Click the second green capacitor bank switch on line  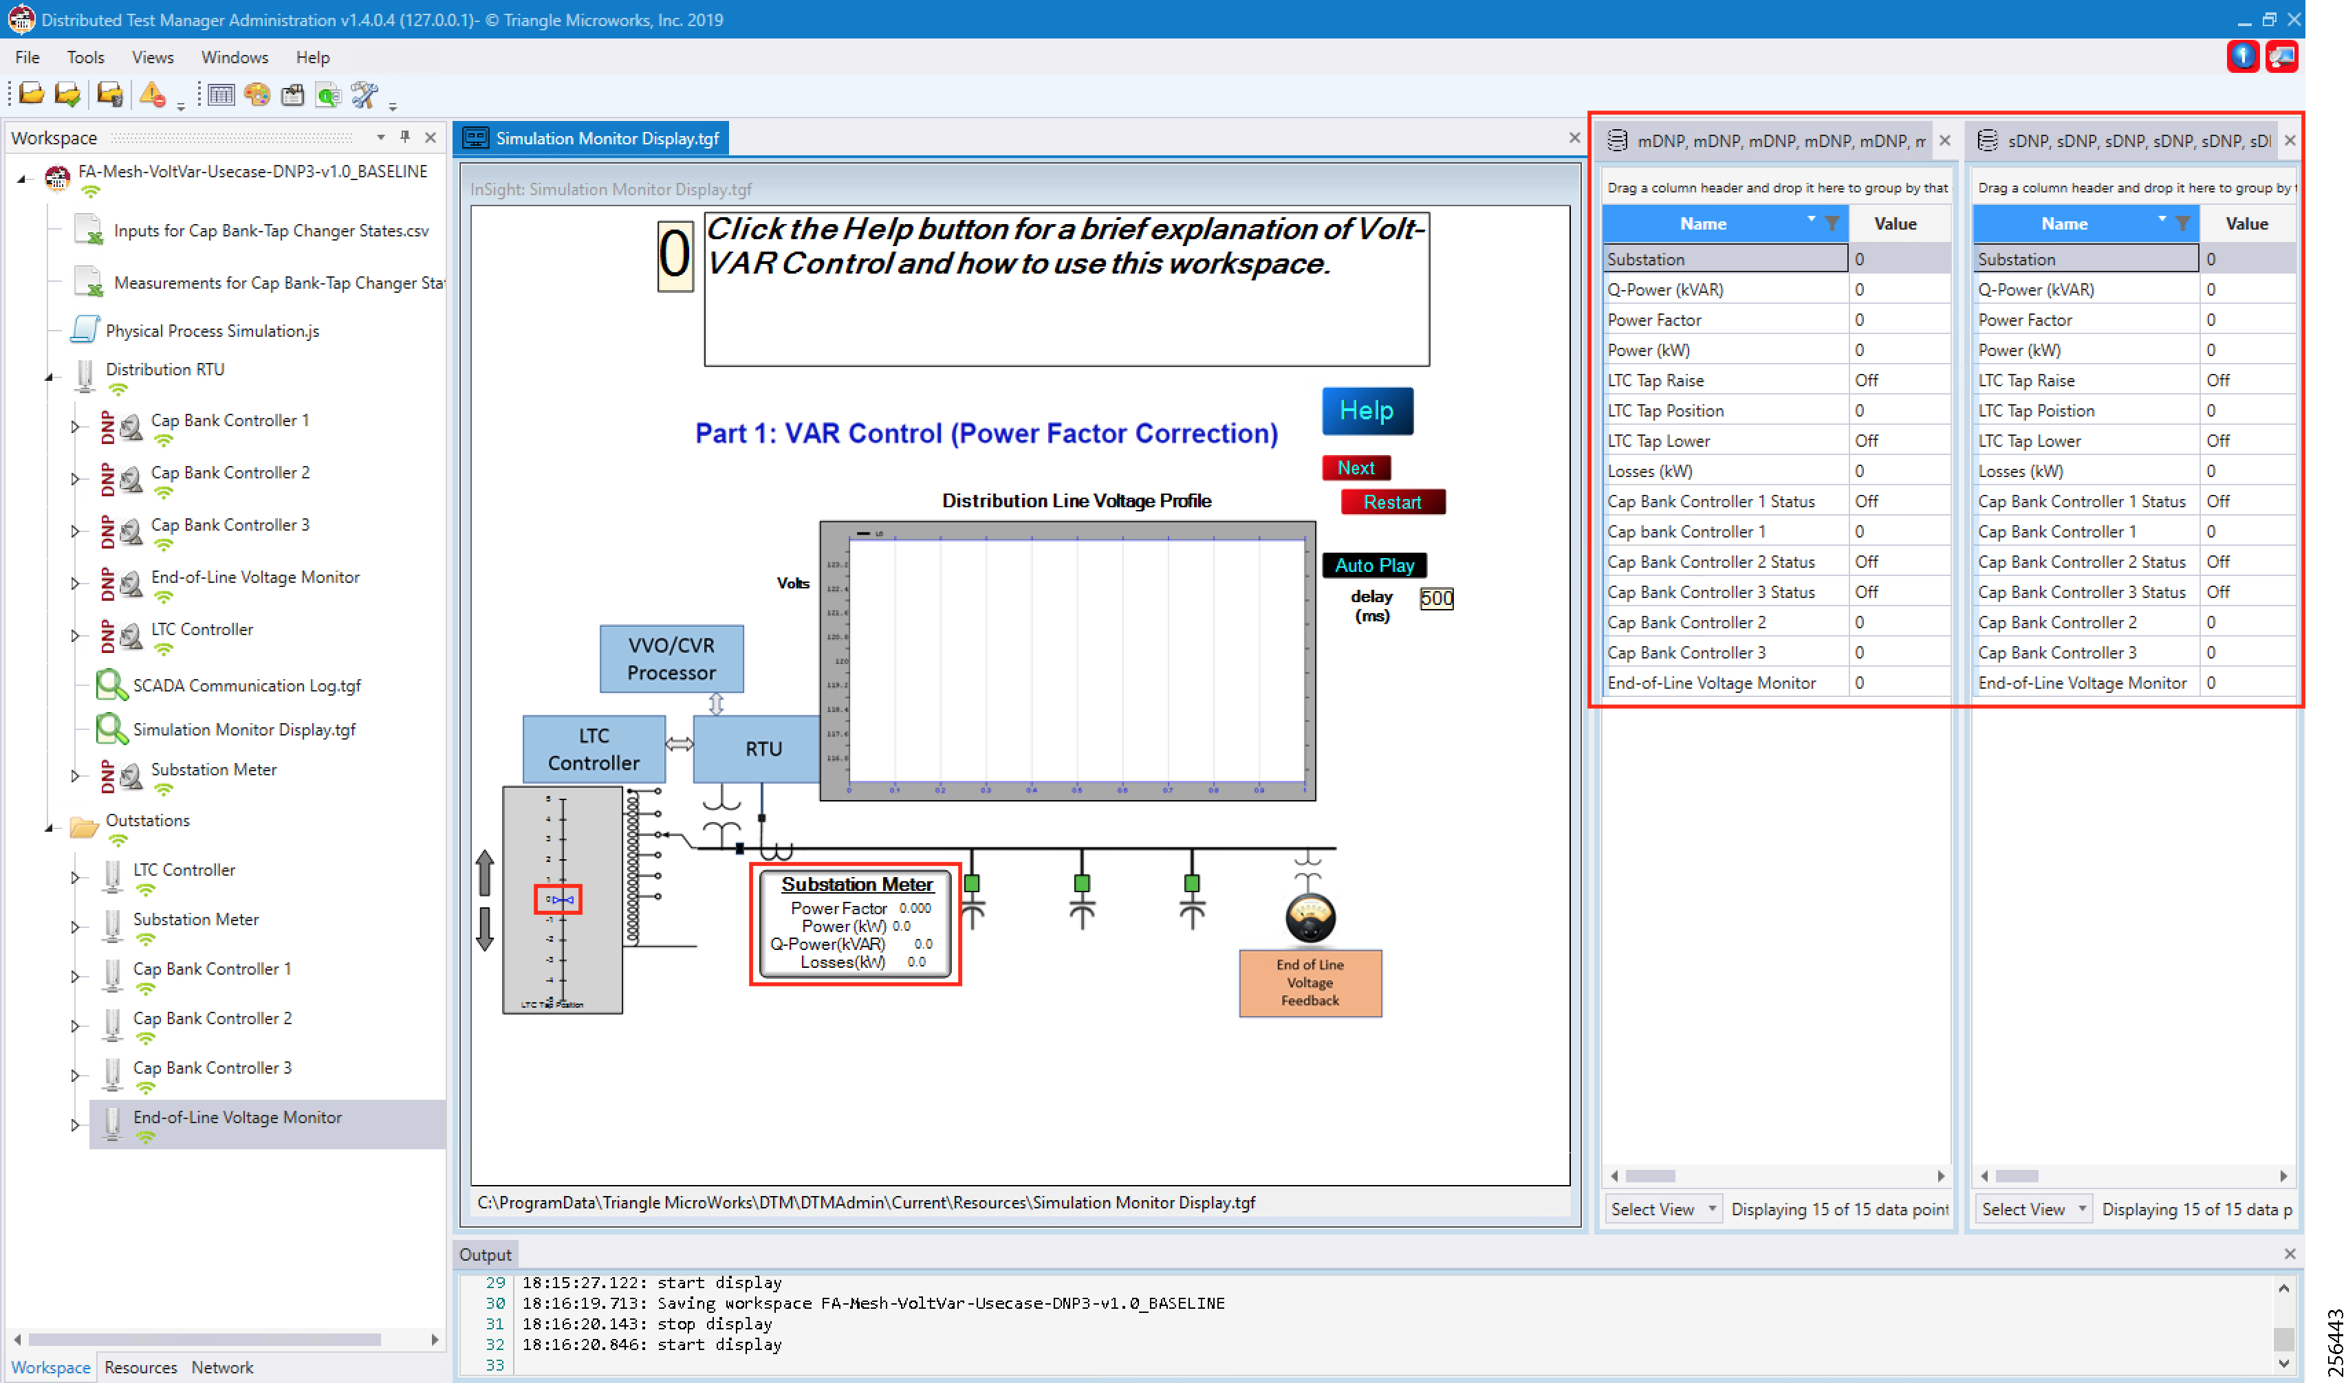[x=1082, y=883]
